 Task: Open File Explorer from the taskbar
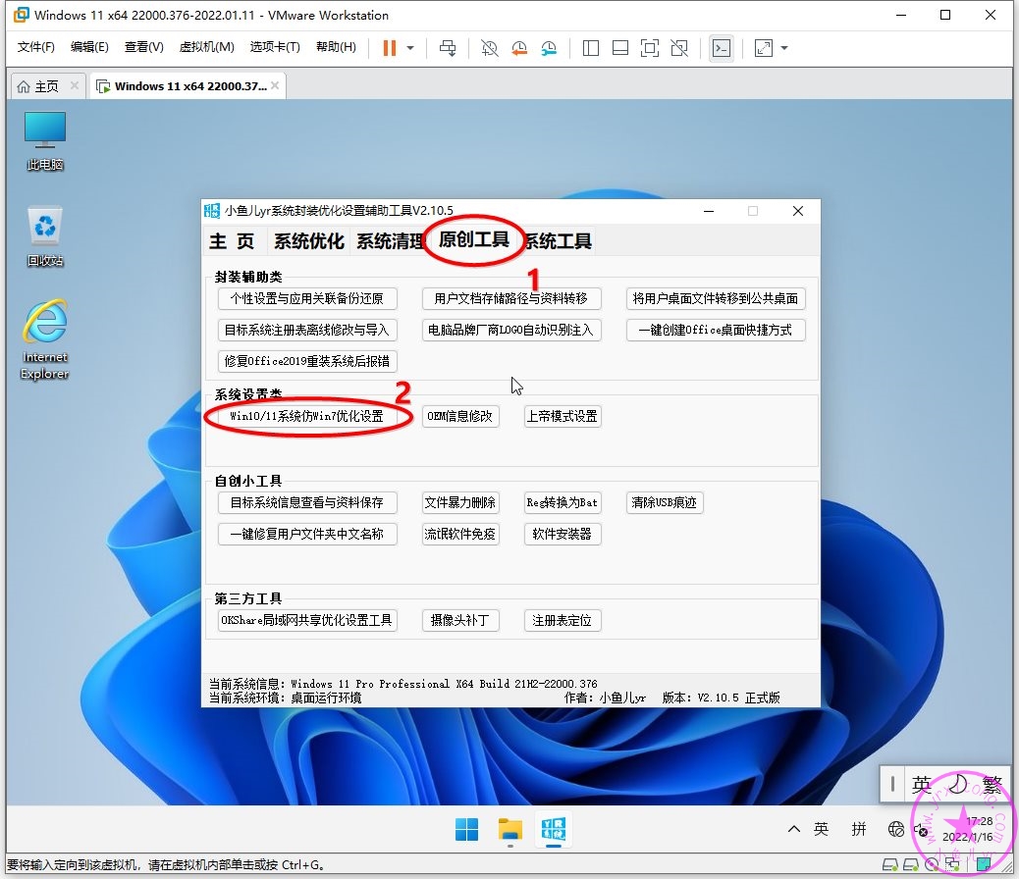(x=510, y=830)
